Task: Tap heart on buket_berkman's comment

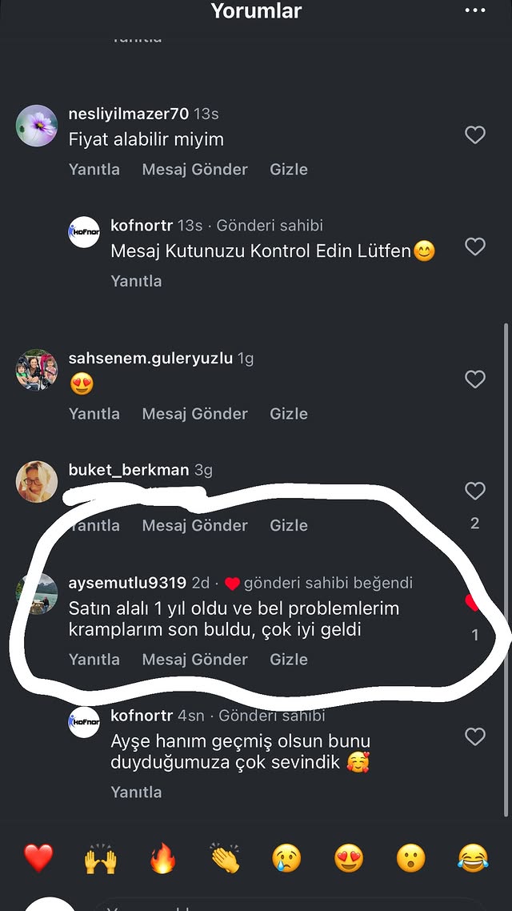Action: 475,491
